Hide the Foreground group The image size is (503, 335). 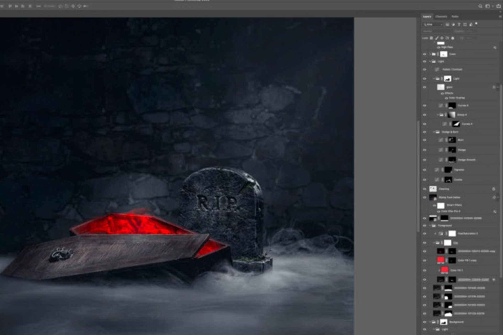pos(425,225)
